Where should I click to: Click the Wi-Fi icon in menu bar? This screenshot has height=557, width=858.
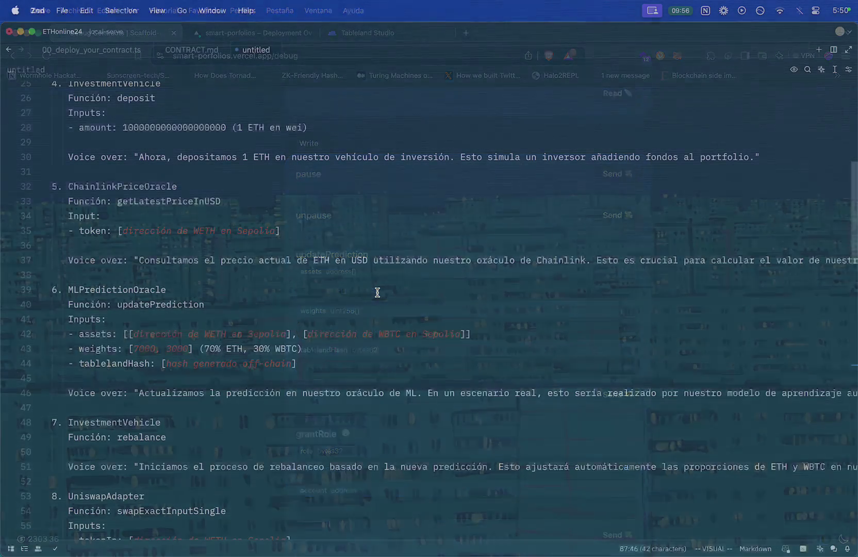click(780, 10)
